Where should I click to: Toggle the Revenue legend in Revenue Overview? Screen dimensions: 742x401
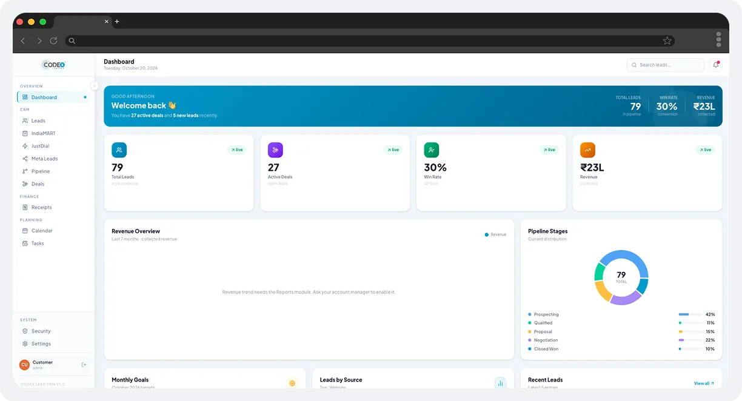(x=495, y=234)
